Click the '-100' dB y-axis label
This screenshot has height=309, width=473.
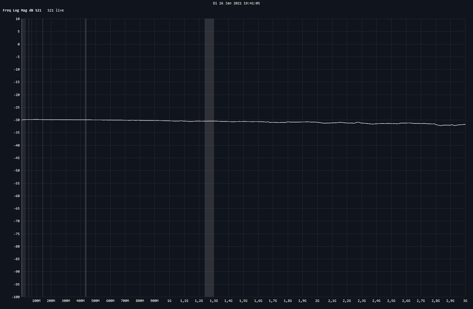click(16, 297)
